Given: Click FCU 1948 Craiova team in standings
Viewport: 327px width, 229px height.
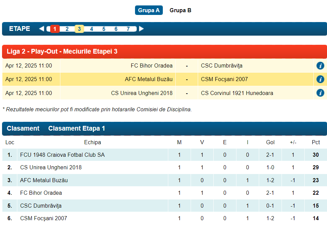Looking at the screenshot, I should click(x=62, y=155).
